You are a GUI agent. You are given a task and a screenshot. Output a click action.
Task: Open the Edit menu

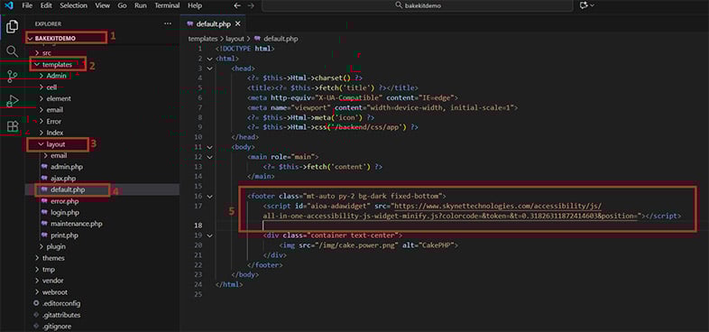46,6
